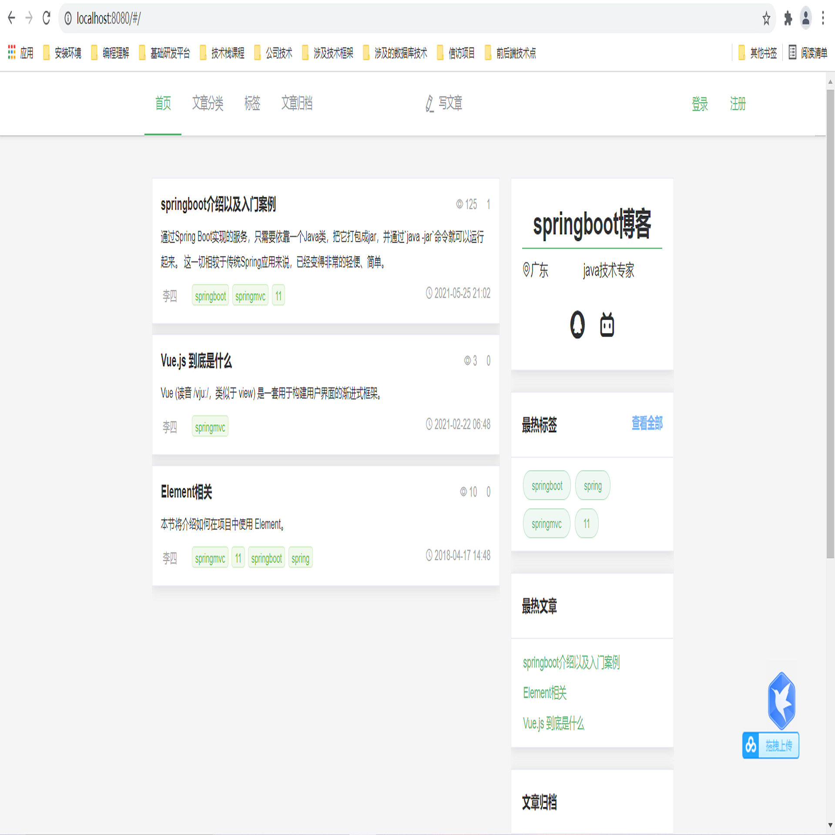Screen dimensions: 835x835
Task: Open hot article springboot介绍以及入门案例
Action: click(571, 662)
